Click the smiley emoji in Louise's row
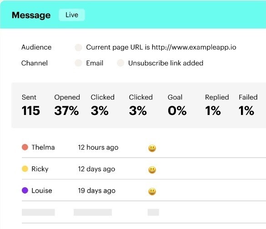Screen dimensions: 266x229 point(152,192)
